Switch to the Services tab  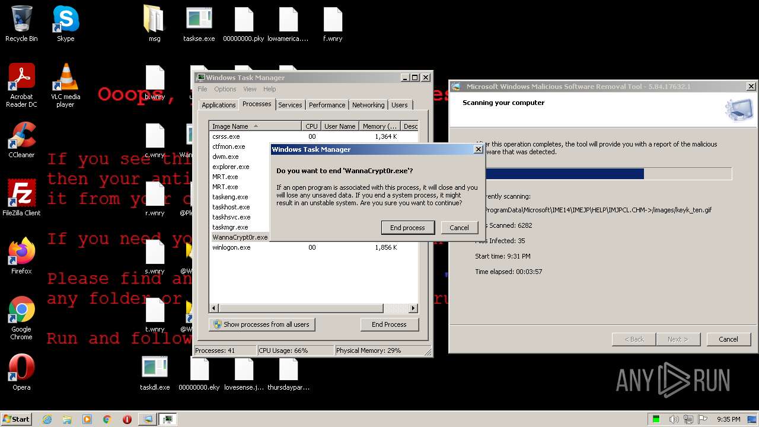(290, 105)
